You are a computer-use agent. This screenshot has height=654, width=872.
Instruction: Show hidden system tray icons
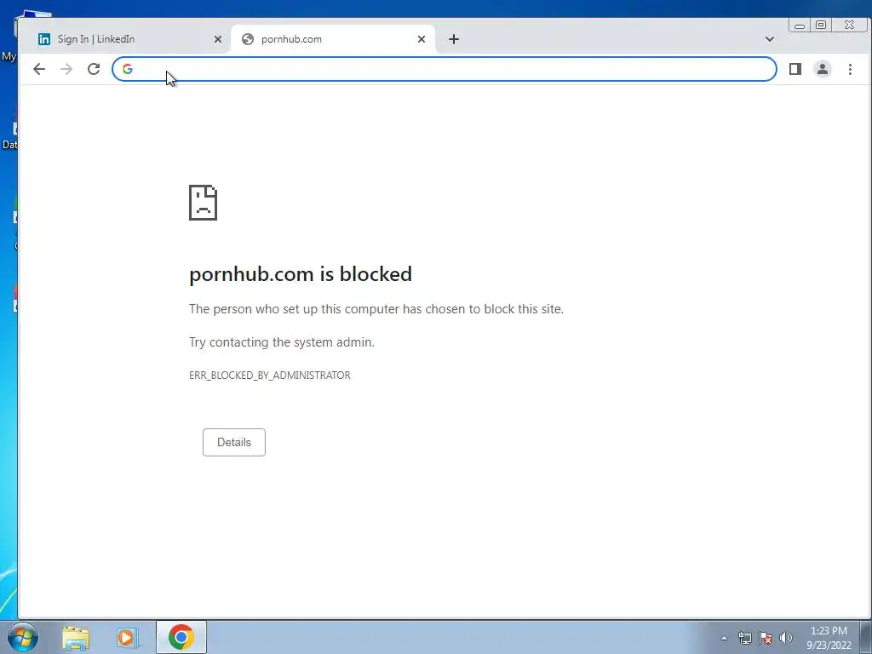coord(724,638)
